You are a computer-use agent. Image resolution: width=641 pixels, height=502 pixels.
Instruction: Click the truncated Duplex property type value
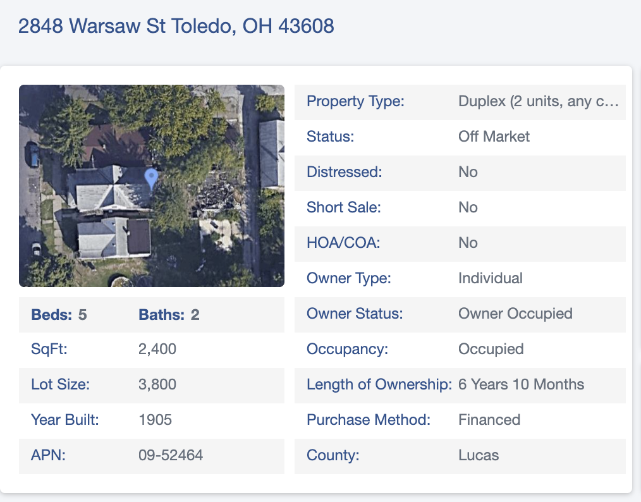point(539,101)
